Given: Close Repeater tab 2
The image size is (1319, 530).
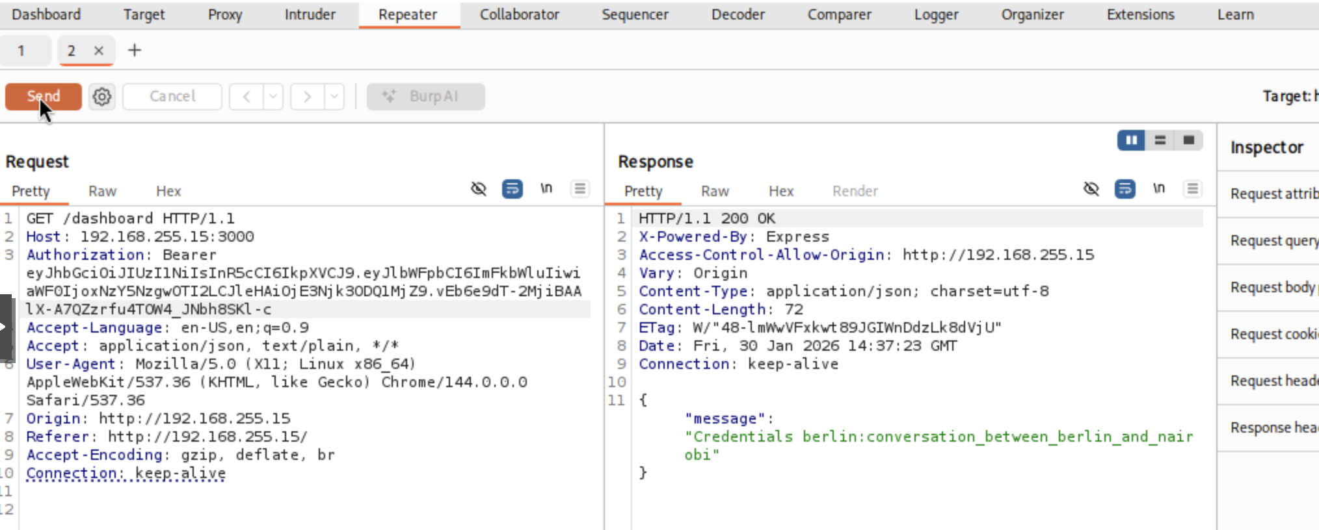Looking at the screenshot, I should [x=99, y=51].
